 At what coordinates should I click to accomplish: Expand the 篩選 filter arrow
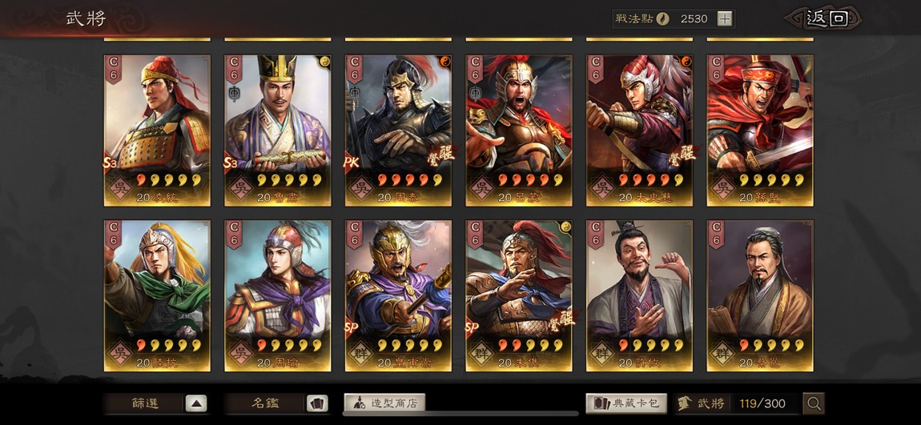coord(196,403)
